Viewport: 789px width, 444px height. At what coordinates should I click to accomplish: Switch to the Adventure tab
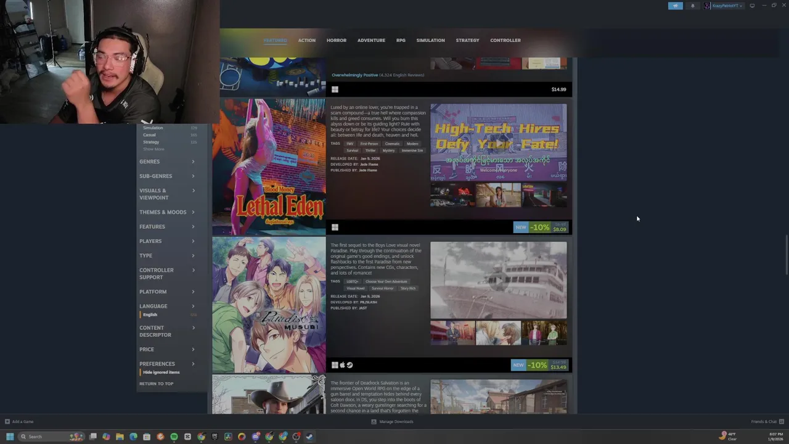click(371, 40)
